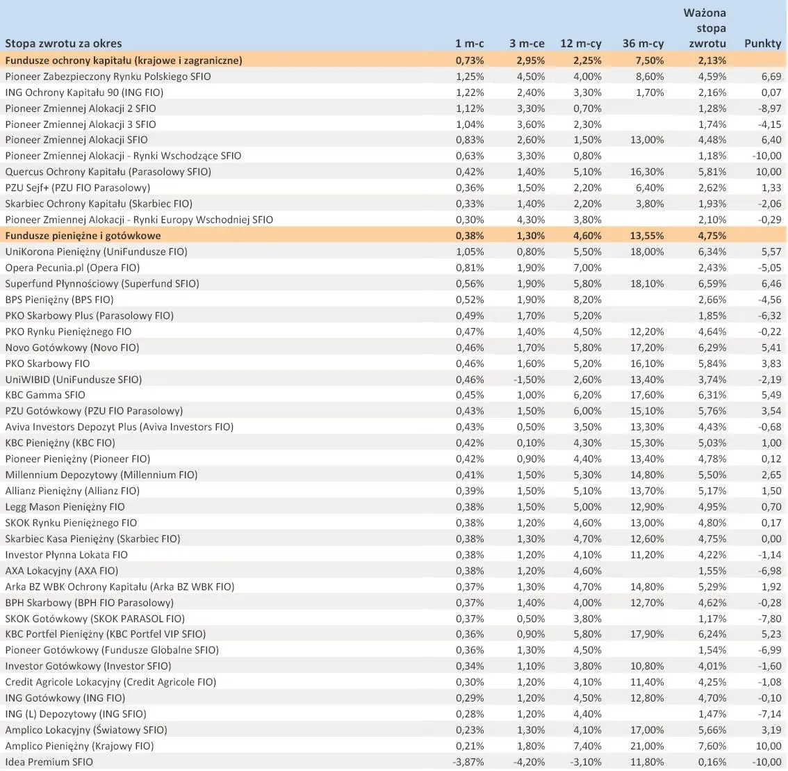Screen dimensions: 788x771
Task: Select 'Legg Mason Pieniężny FIO'
Action: [x=65, y=507]
